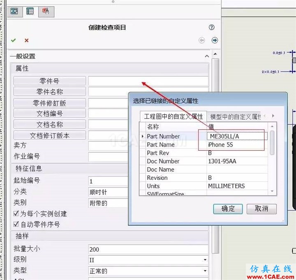Click the ME305LL/A value cell
296x280 pixels.
point(237,136)
